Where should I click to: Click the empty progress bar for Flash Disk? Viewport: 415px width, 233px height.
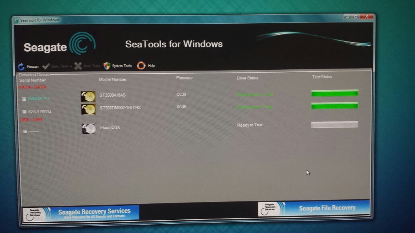click(335, 125)
